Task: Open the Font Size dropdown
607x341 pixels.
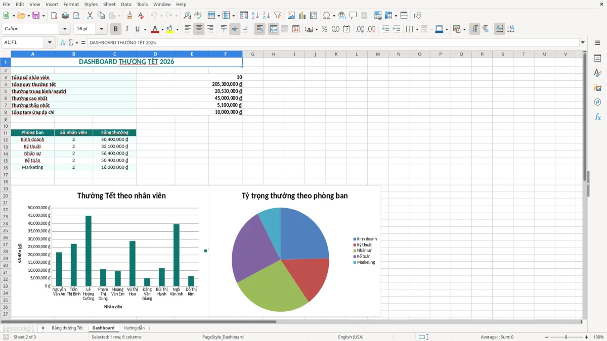Action: point(102,29)
